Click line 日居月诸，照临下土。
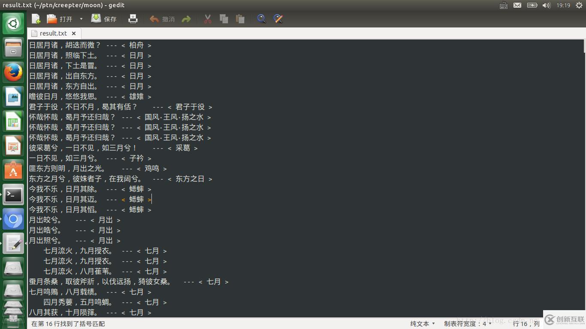 click(90, 55)
